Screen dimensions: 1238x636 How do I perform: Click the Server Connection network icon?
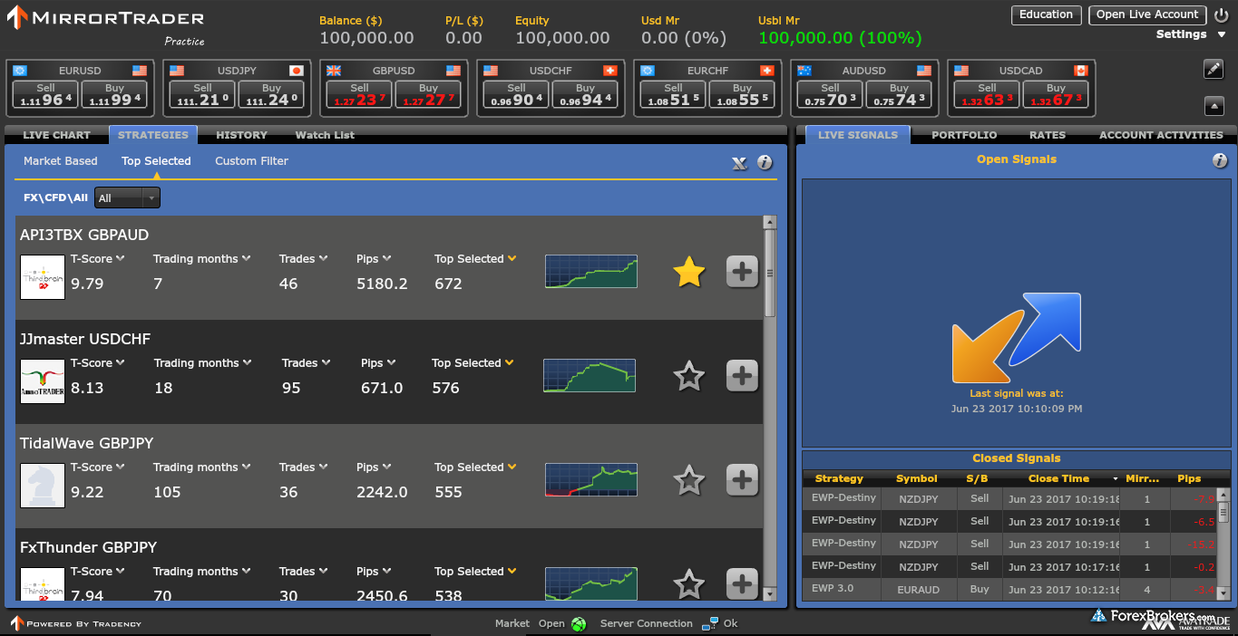click(x=709, y=623)
